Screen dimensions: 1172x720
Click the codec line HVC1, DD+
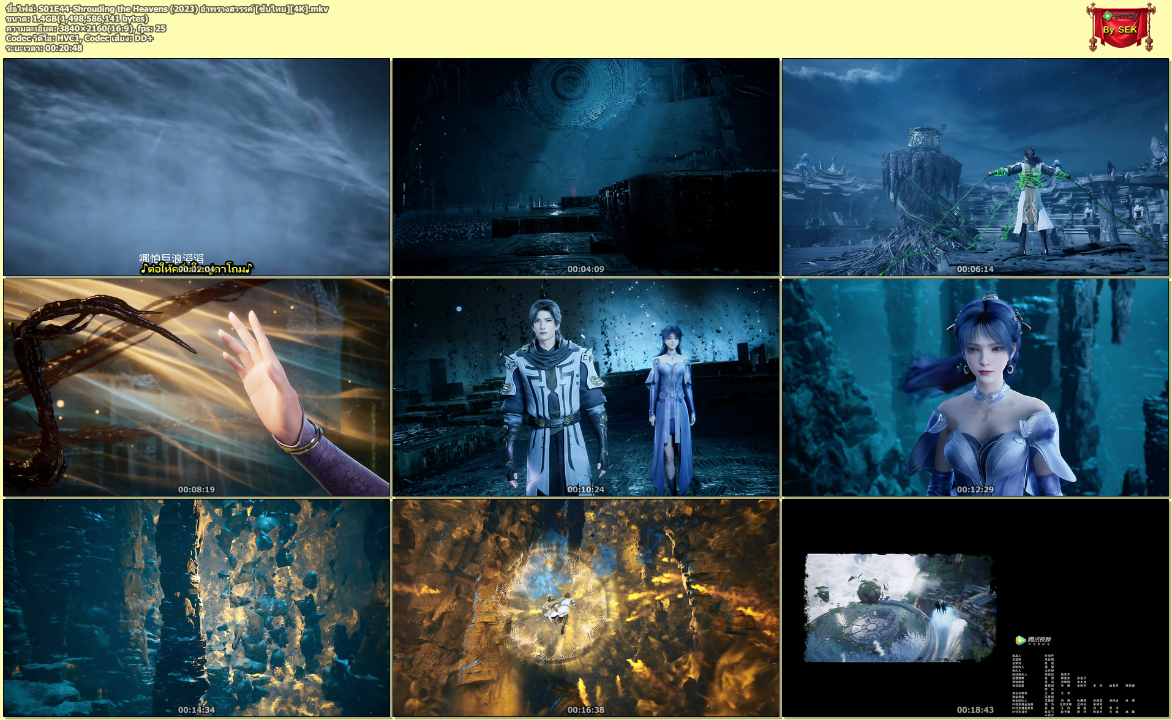pos(80,38)
